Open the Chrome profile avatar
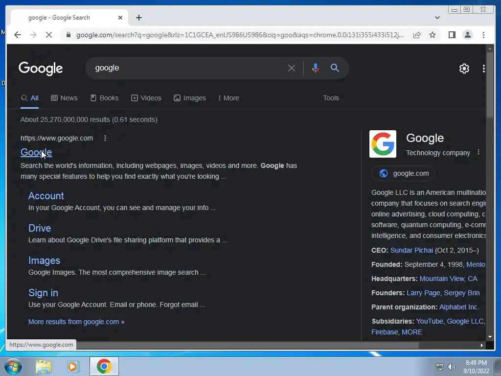The height and width of the screenshot is (376, 501). (x=467, y=35)
